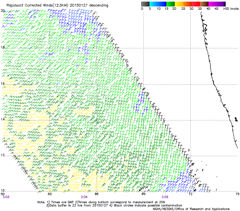Select the orange 25-30 knots legend swatch

coord(187,4)
